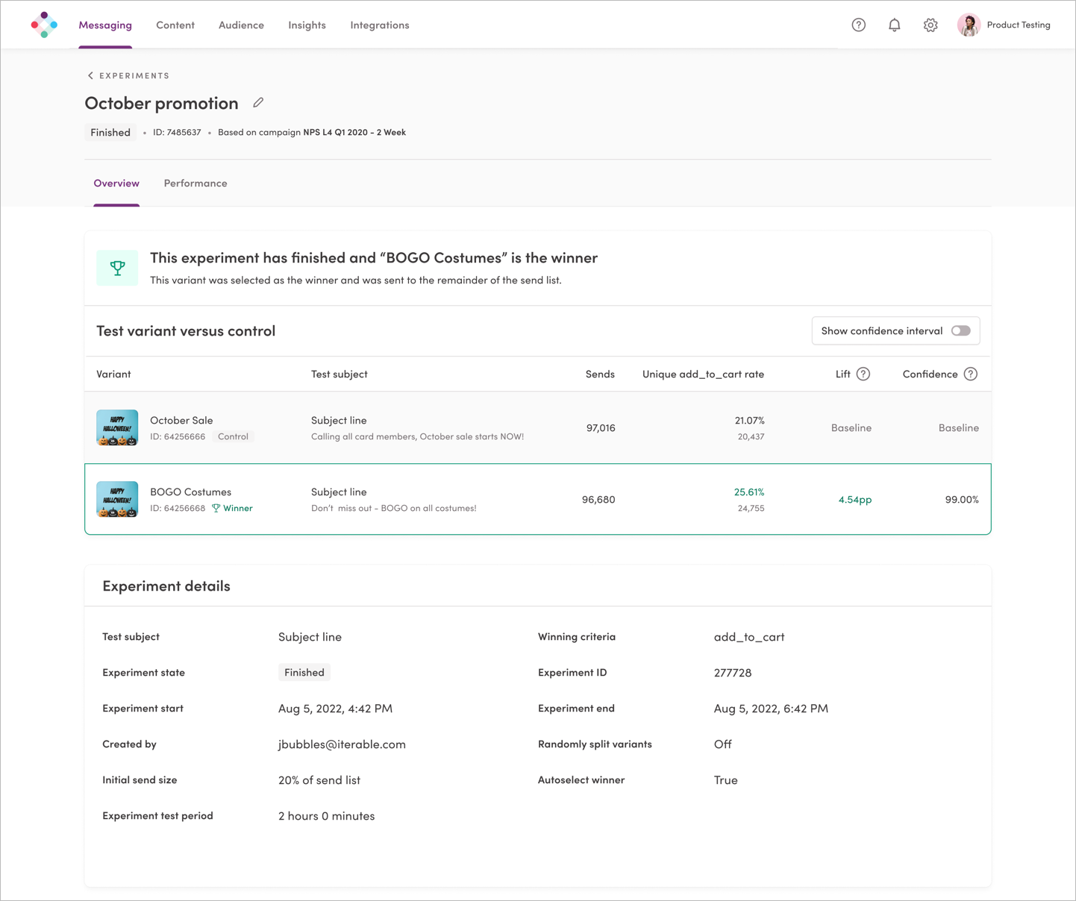1076x901 pixels.
Task: Switch to the Performance tab
Action: (x=195, y=183)
